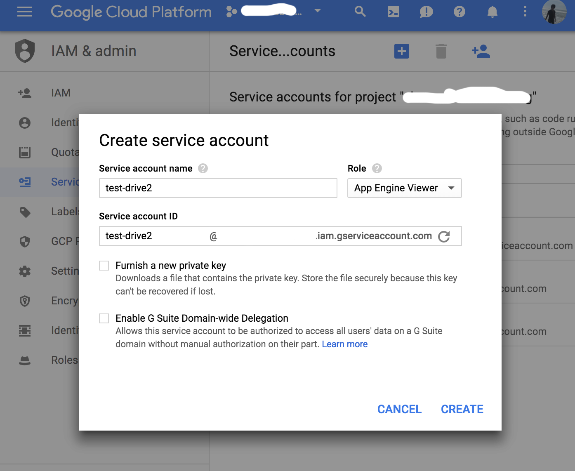The height and width of the screenshot is (471, 575).
Task: Click the Google Cloud Platform logo text
Action: (x=131, y=12)
